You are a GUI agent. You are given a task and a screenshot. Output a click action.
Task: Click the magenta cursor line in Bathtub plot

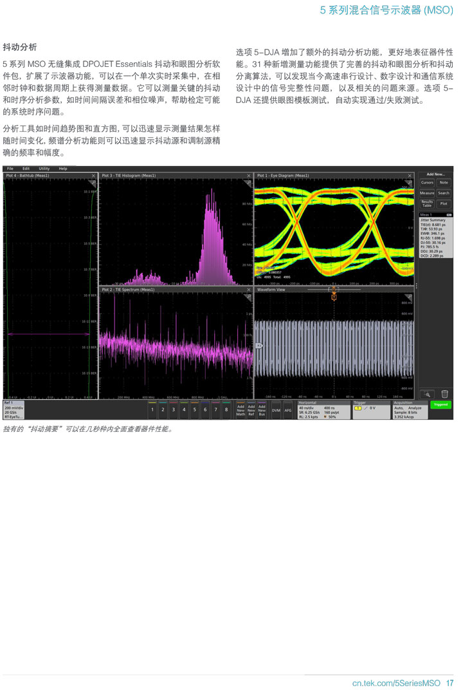pyautogui.click(x=50, y=335)
